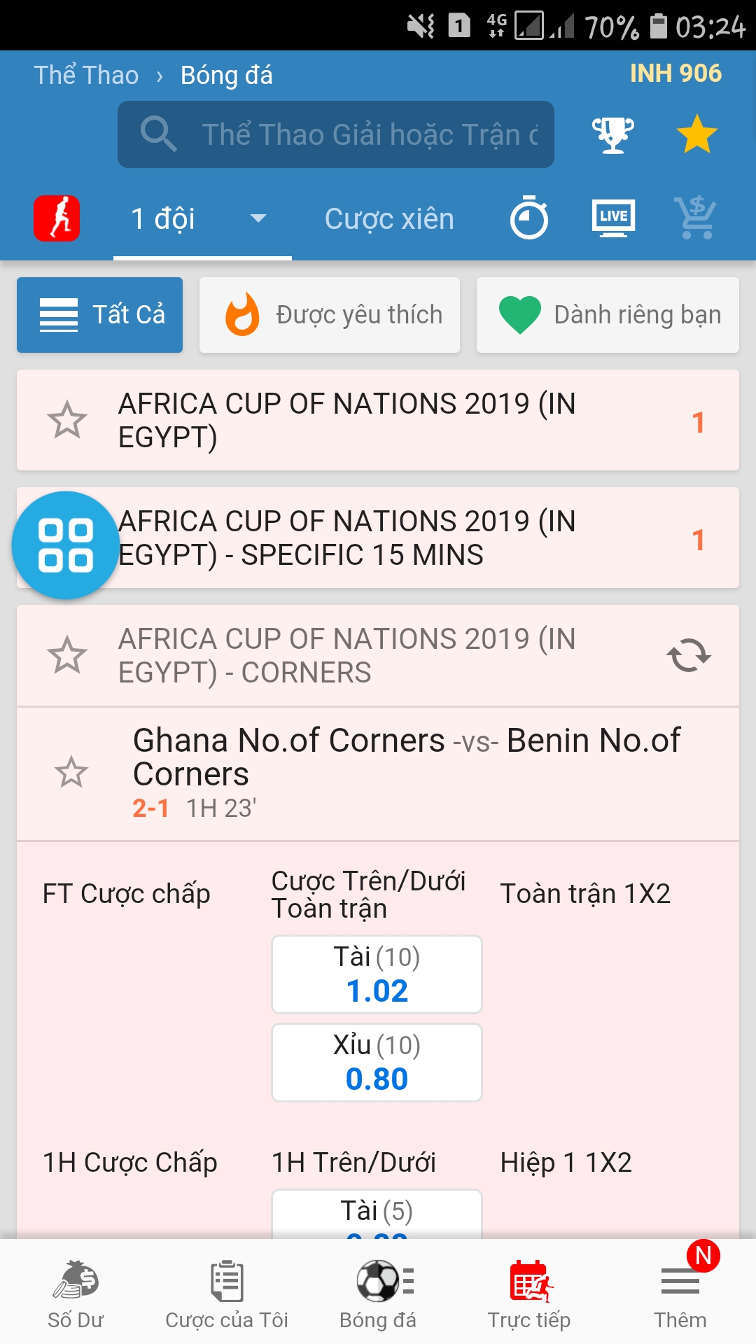This screenshot has width=756, height=1344.
Task: Tap the stopwatch timer icon
Action: (529, 218)
